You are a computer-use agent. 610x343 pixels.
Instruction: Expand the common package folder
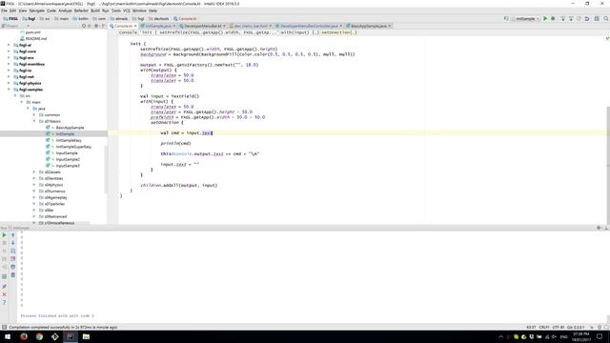click(34, 115)
